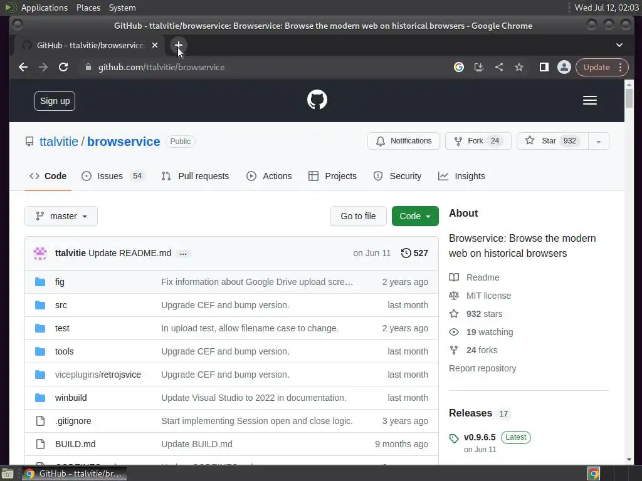Click GitHub window entry in bottom taskbar
The image size is (642, 481).
pyautogui.click(x=74, y=473)
